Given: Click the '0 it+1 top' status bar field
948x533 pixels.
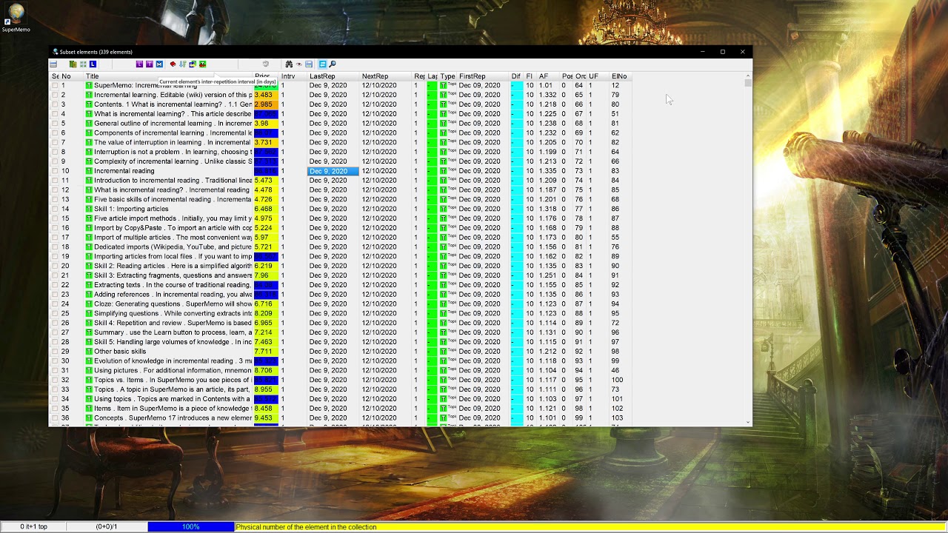Looking at the screenshot, I should tap(33, 527).
